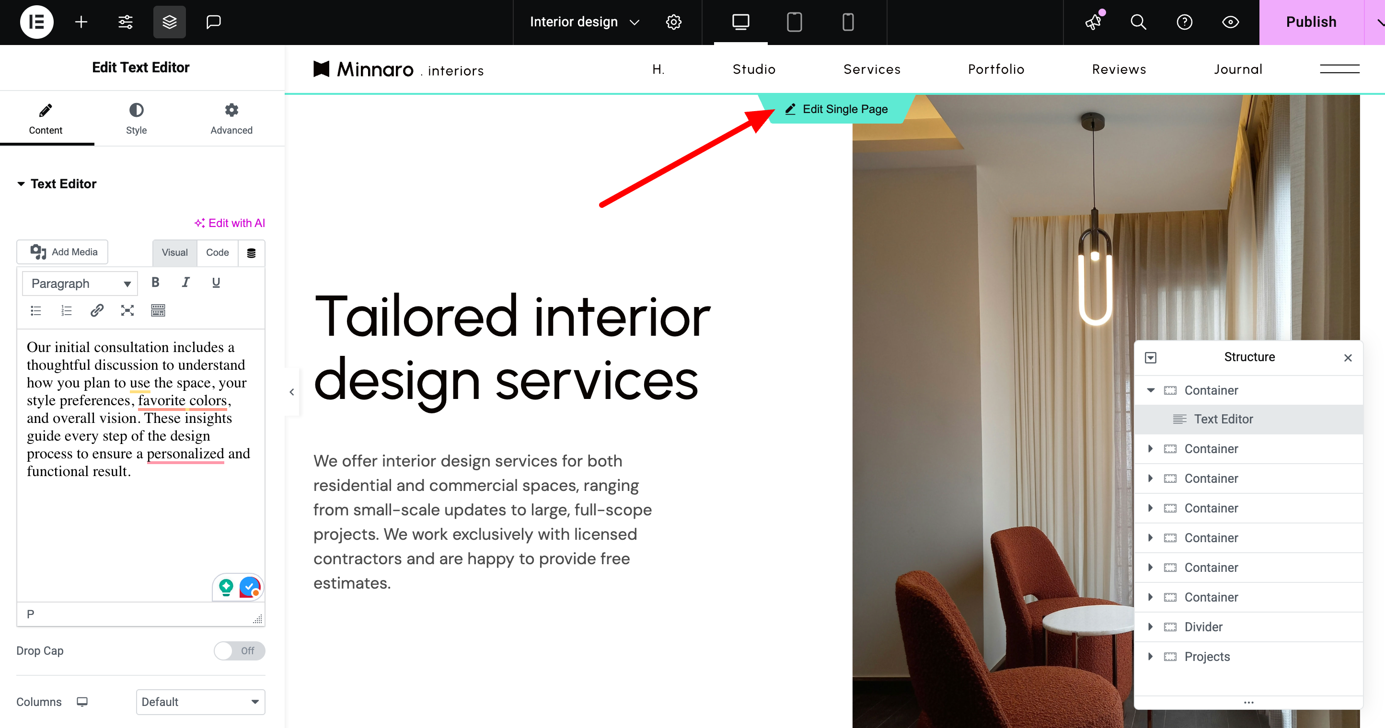Image resolution: width=1385 pixels, height=728 pixels.
Task: Open Dynamic Tags database icon
Action: [x=251, y=253]
